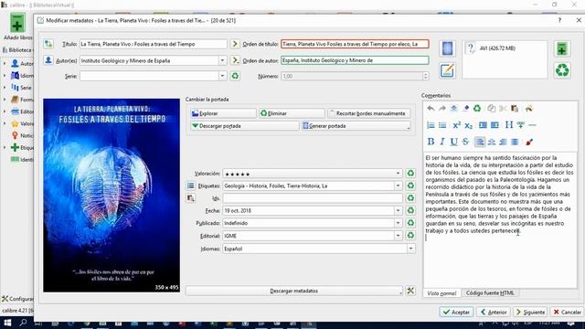Click the arrow generating author sort from Autor(es)
585x329 pixels.
[x=235, y=60]
